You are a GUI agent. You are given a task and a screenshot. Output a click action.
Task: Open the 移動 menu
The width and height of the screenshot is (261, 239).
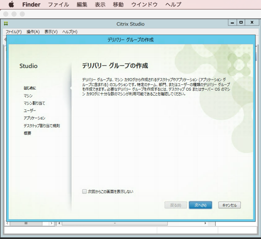[118, 5]
